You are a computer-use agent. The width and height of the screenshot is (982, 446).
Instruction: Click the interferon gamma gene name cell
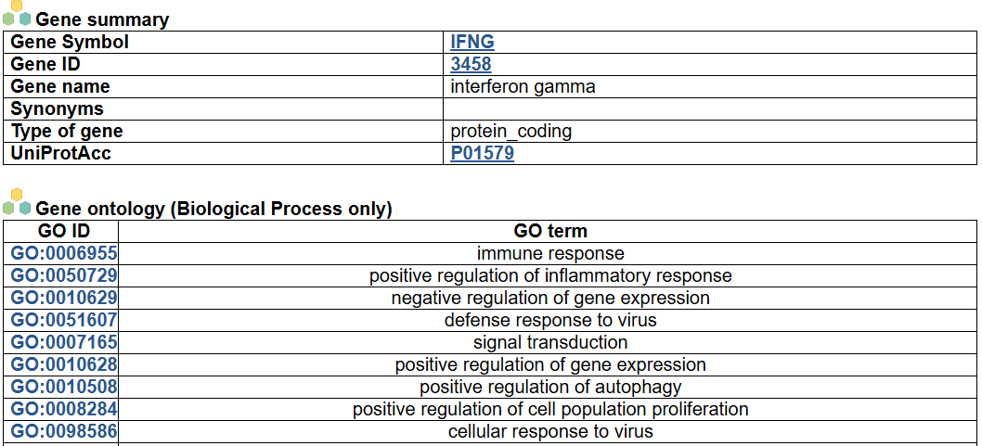pyautogui.click(x=523, y=86)
